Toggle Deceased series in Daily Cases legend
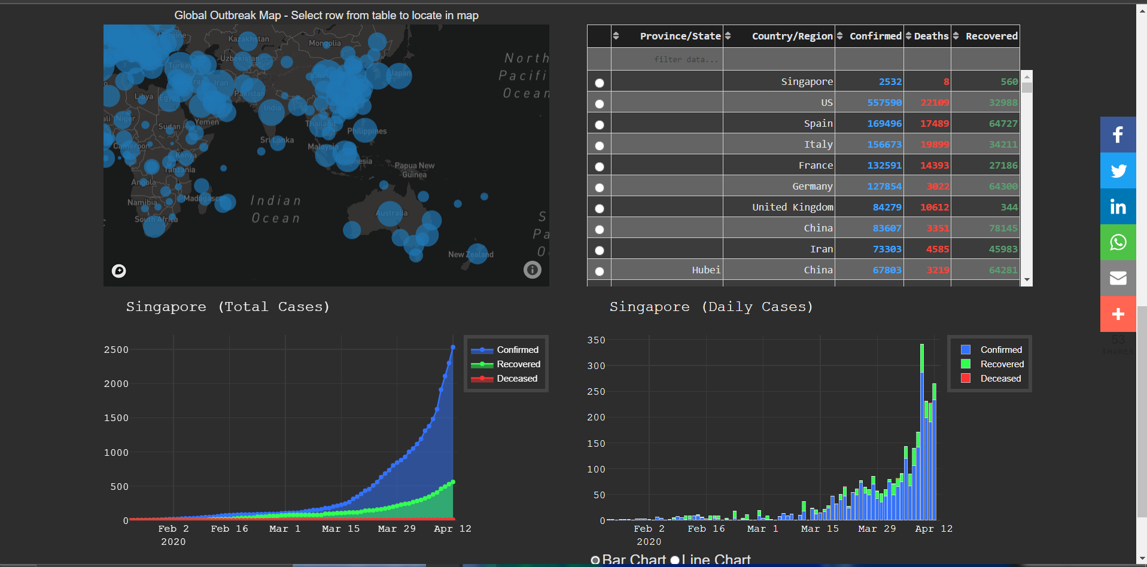This screenshot has width=1147, height=567. click(992, 379)
